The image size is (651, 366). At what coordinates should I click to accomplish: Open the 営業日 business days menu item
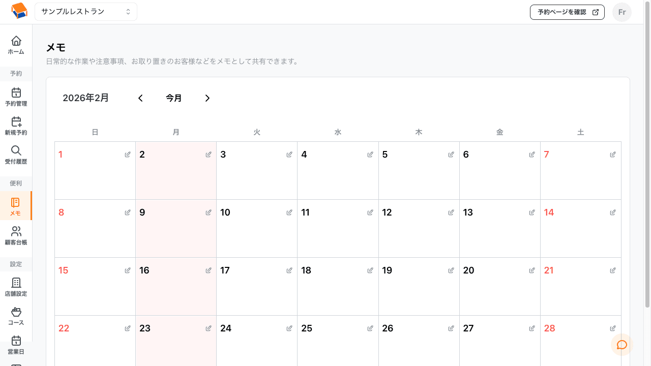tap(16, 345)
